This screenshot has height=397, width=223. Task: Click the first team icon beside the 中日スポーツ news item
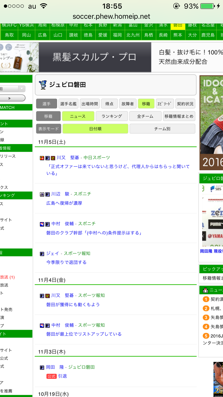pos(42,158)
